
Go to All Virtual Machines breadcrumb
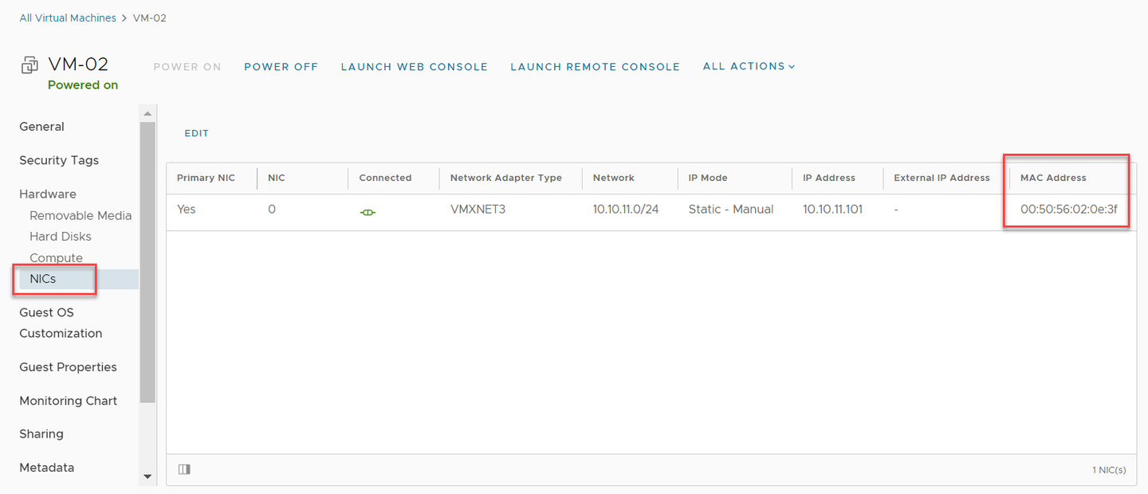pyautogui.click(x=68, y=18)
